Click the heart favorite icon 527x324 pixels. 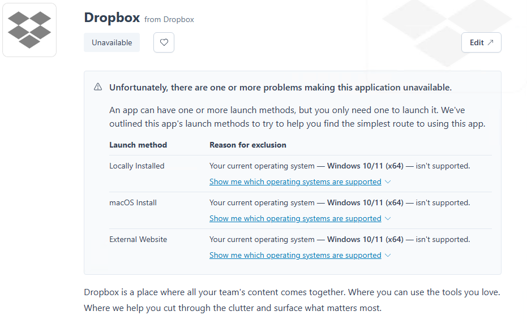tap(164, 42)
